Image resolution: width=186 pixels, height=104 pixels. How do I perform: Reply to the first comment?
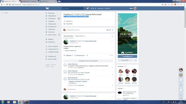tap(81, 68)
